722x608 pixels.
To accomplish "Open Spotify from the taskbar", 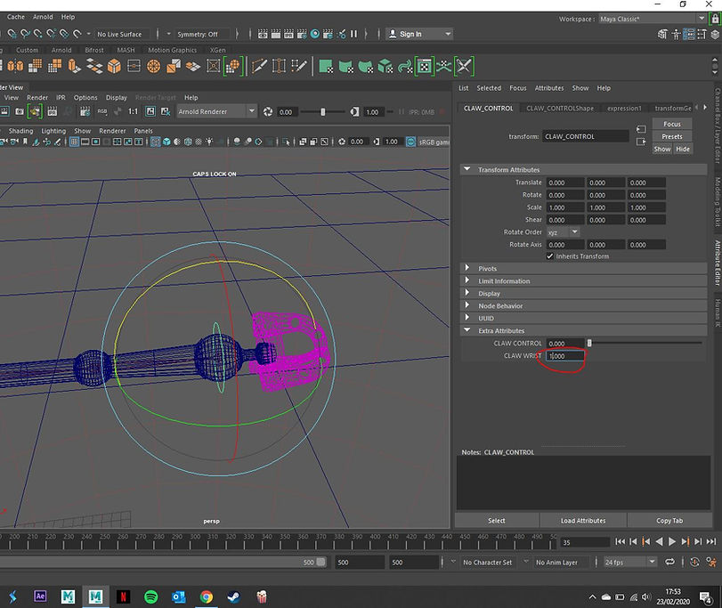I will click(x=151, y=597).
